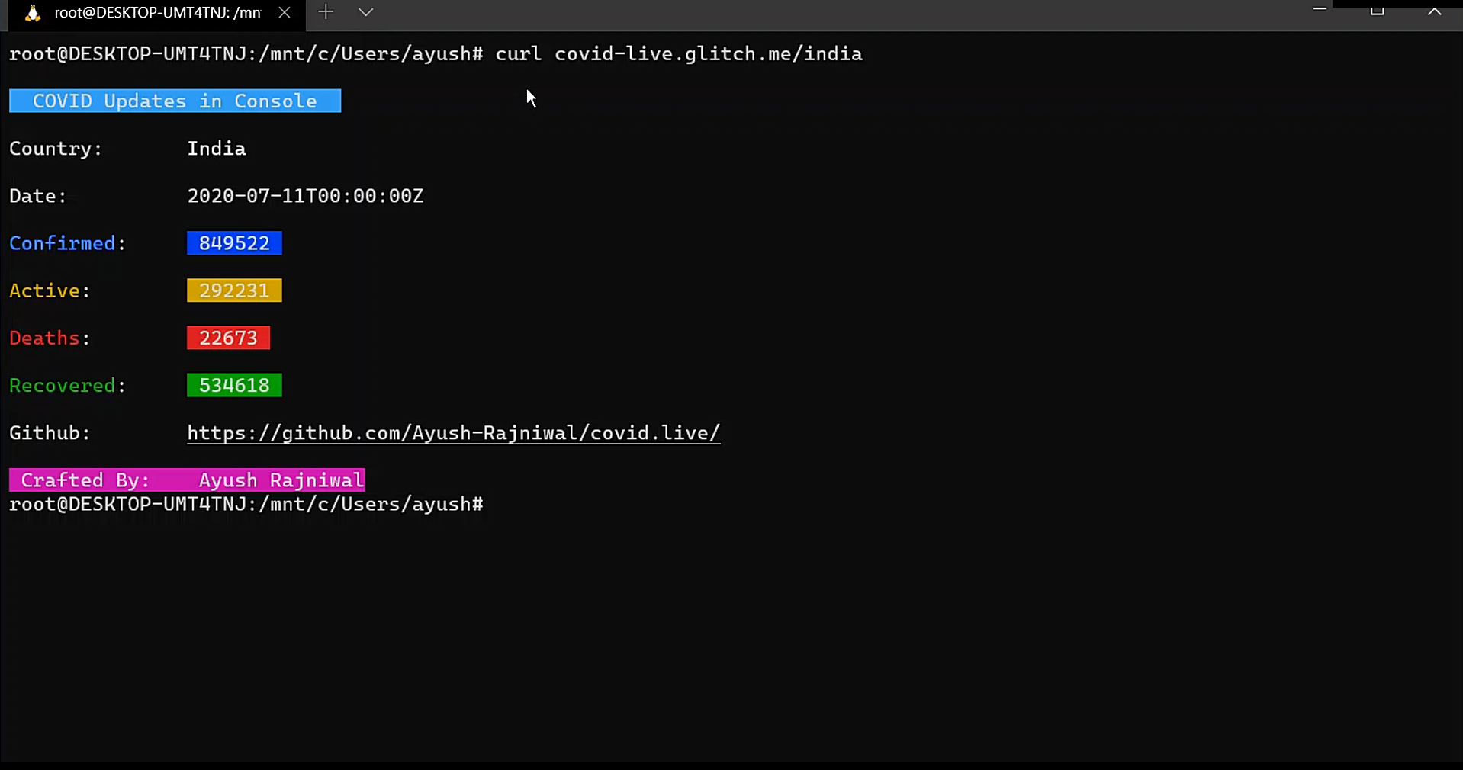Click the mouse cursor arrow location in terminal
1463x770 pixels.
click(532, 98)
